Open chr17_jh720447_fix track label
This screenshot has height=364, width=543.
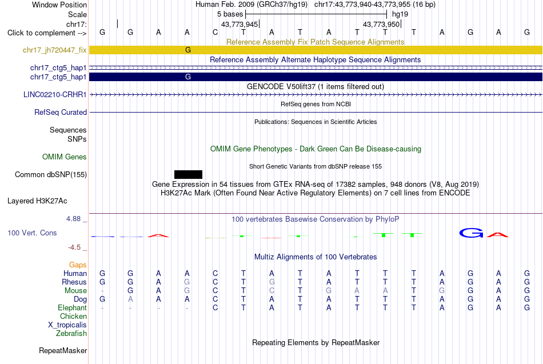[54, 50]
